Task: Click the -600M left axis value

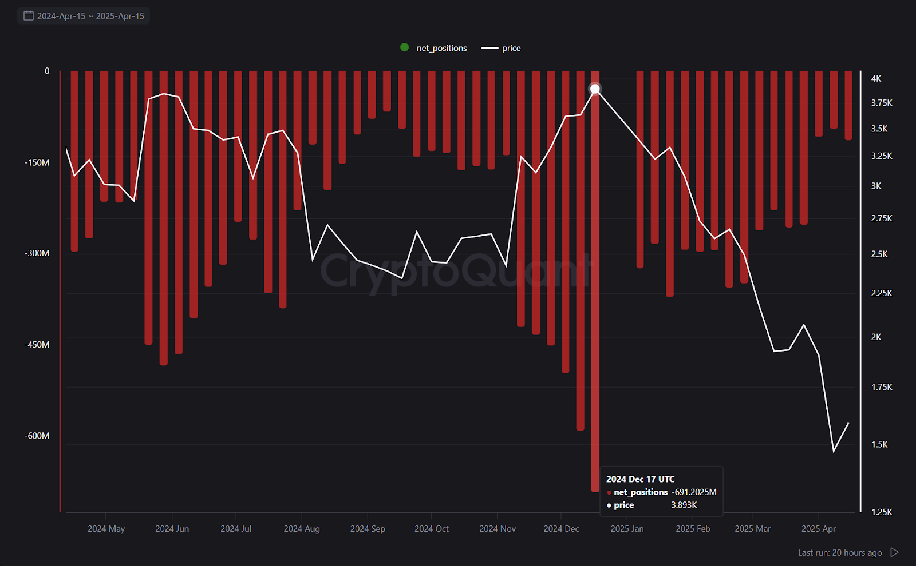Action: (x=37, y=435)
